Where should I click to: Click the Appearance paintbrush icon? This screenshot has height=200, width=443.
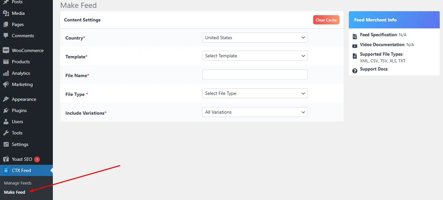coord(6,99)
